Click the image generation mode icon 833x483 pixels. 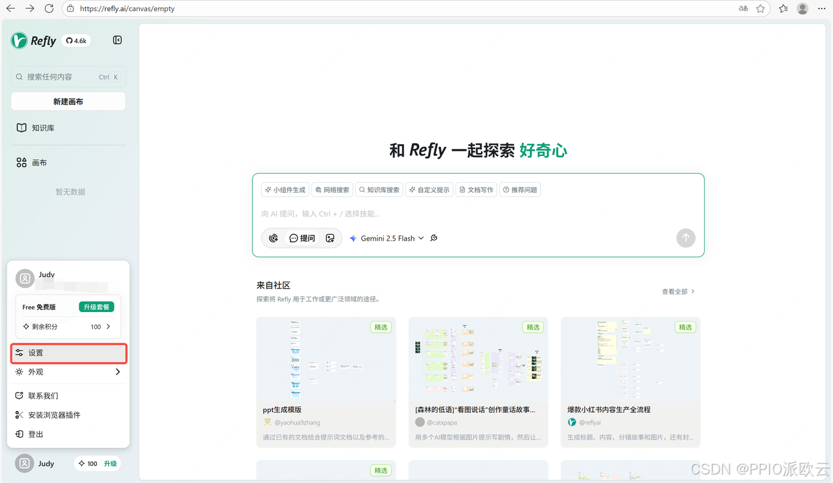(x=330, y=239)
